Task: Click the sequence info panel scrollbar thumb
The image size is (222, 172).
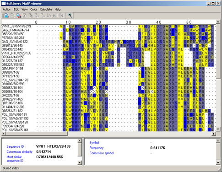Action: click(x=80, y=150)
